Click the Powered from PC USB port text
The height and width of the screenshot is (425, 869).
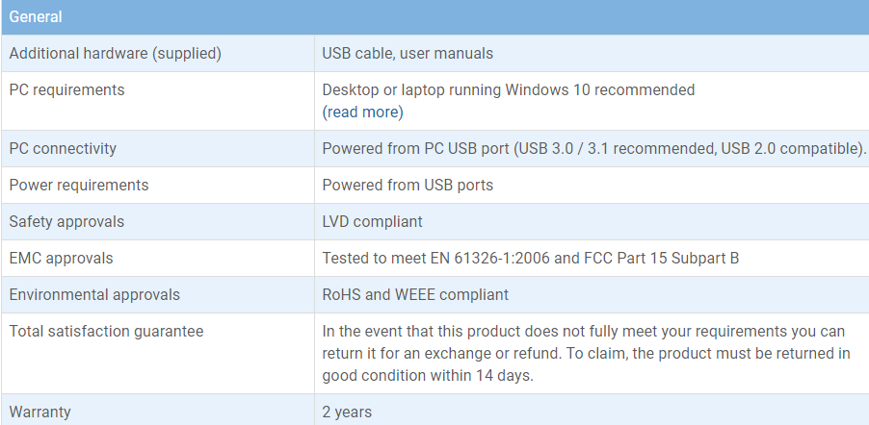415,149
